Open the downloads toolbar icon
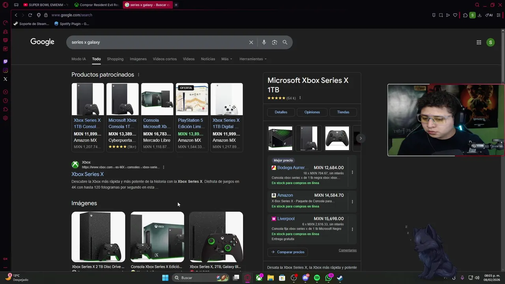 (x=479, y=15)
